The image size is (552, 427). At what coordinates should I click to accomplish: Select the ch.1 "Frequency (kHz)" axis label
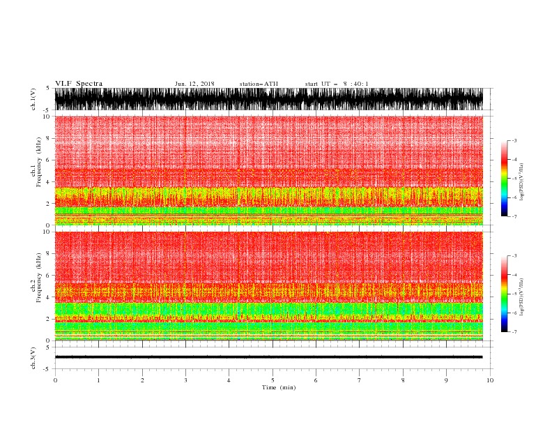tap(39, 162)
